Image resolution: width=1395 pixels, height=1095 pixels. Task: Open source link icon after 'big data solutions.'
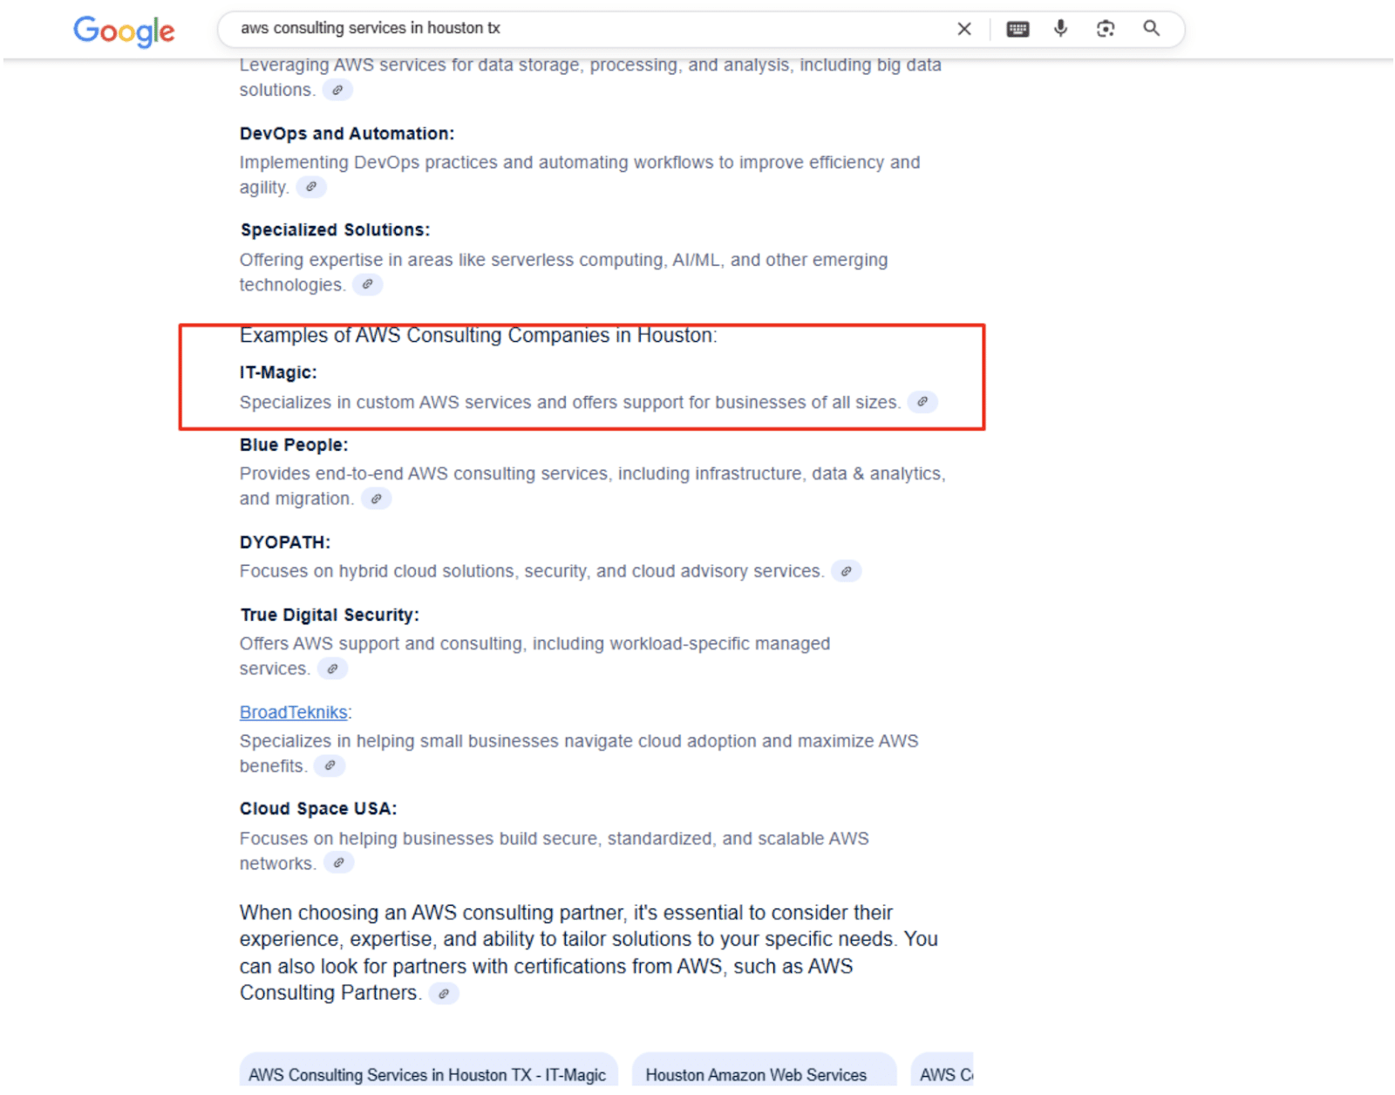click(337, 90)
